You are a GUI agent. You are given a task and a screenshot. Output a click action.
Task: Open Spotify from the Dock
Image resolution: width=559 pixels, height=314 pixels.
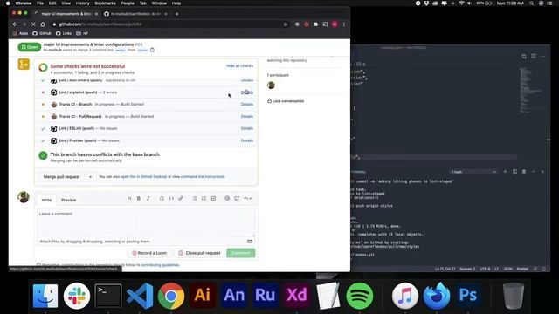(359, 296)
